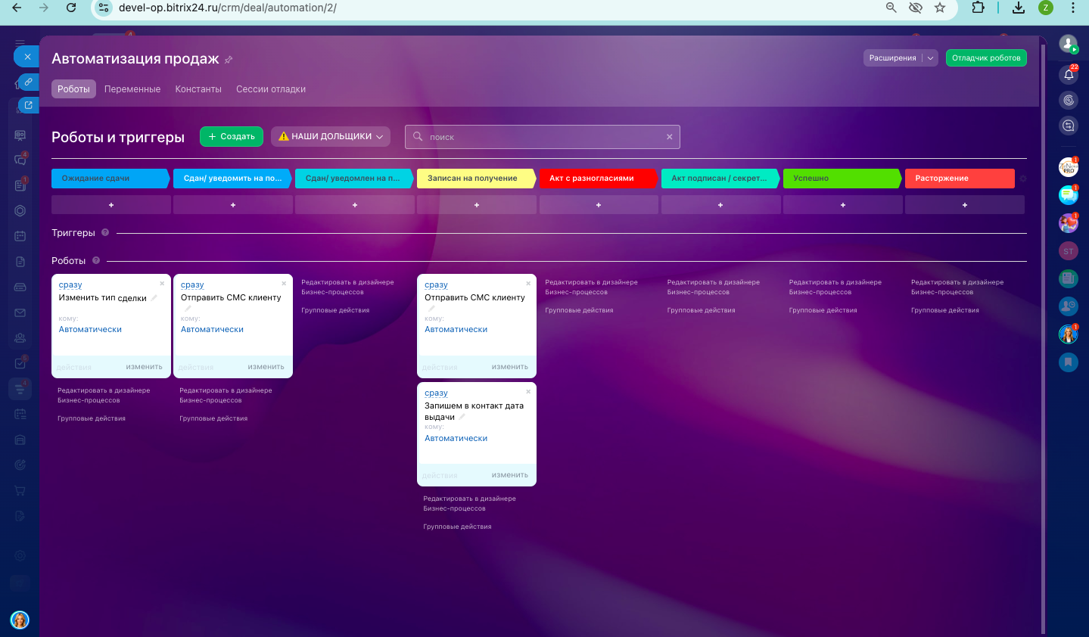Open the CRM funnel icon in left sidebar
Screen dimensions: 1089x637
point(20,389)
